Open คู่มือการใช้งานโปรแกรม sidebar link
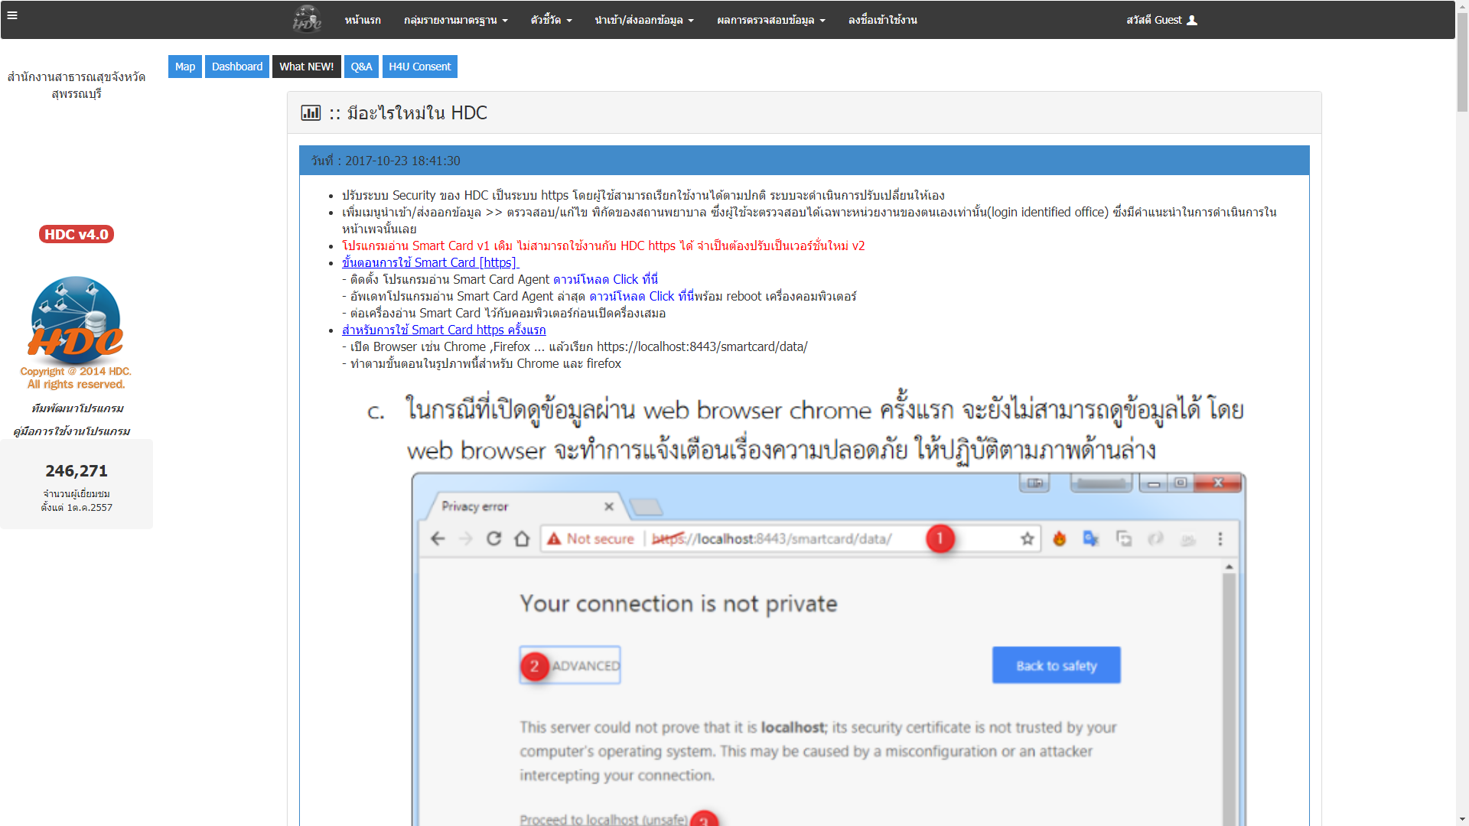 pos(72,431)
